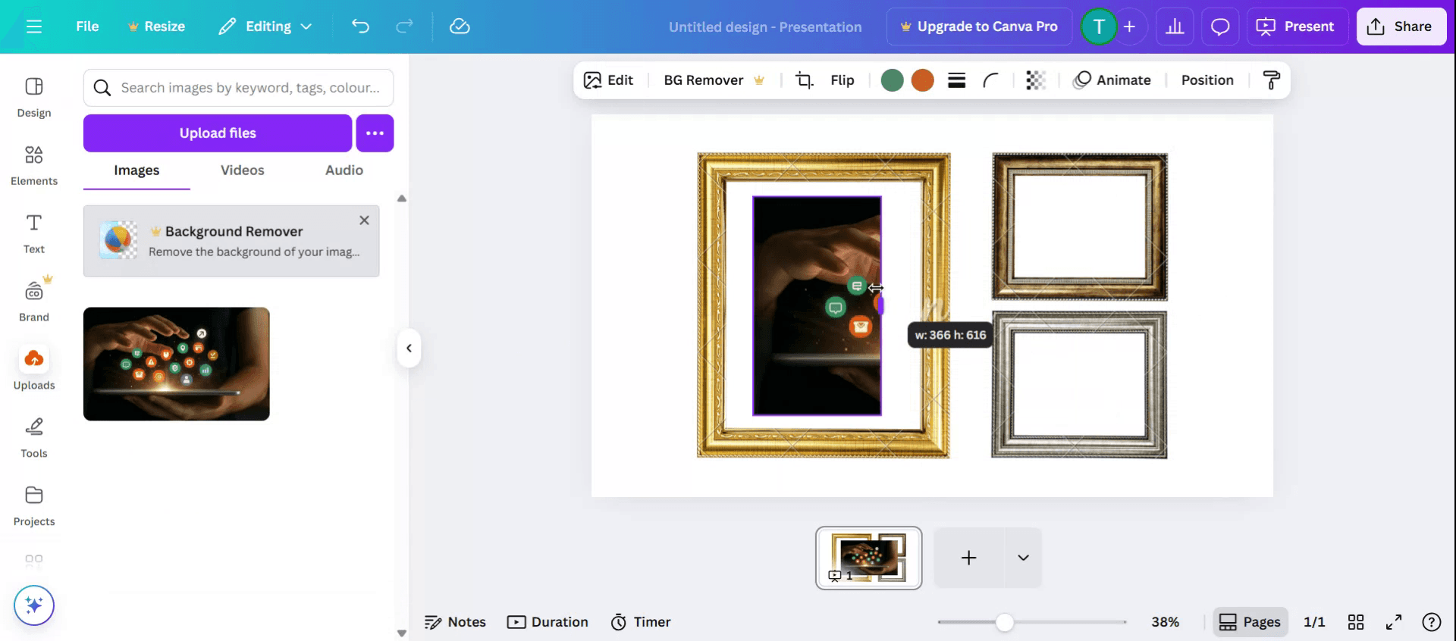Open the Duration setting
The image size is (1456, 641).
548,622
